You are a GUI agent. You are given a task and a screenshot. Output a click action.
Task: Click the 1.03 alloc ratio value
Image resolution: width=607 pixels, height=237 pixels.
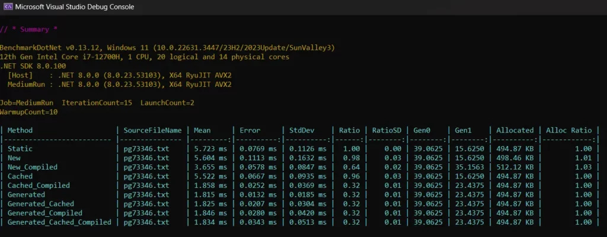point(583,167)
